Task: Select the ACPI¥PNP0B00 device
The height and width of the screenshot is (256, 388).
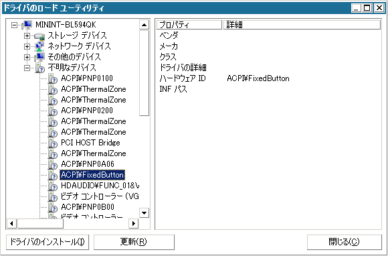Action: pyautogui.click(x=88, y=207)
